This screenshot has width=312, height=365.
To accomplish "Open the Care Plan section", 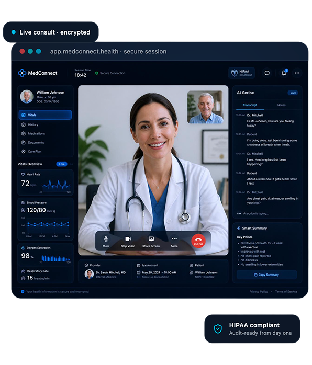I will click(x=45, y=151).
